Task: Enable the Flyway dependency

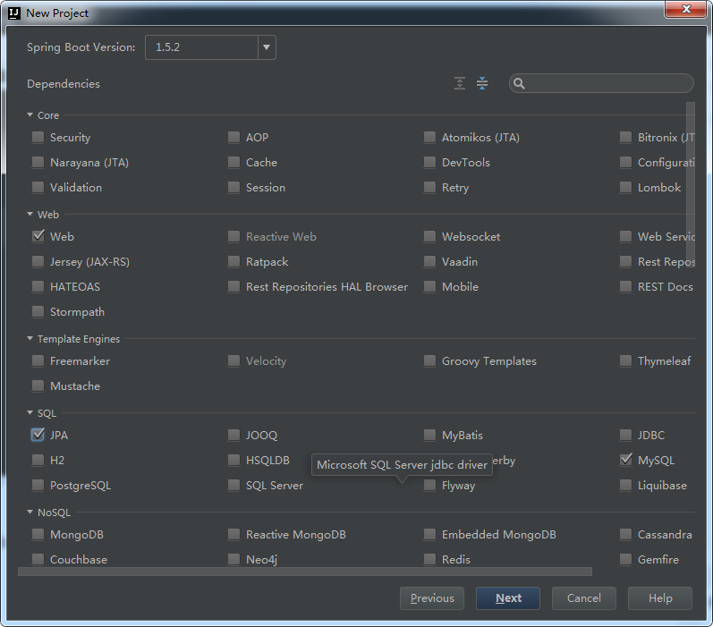Action: pos(429,485)
